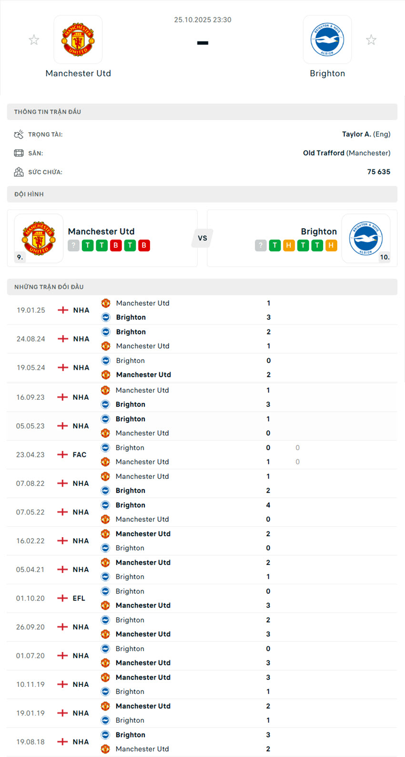
Task: Click the Manchester Utd mini crest in the 24.08.24 row
Action: click(105, 346)
